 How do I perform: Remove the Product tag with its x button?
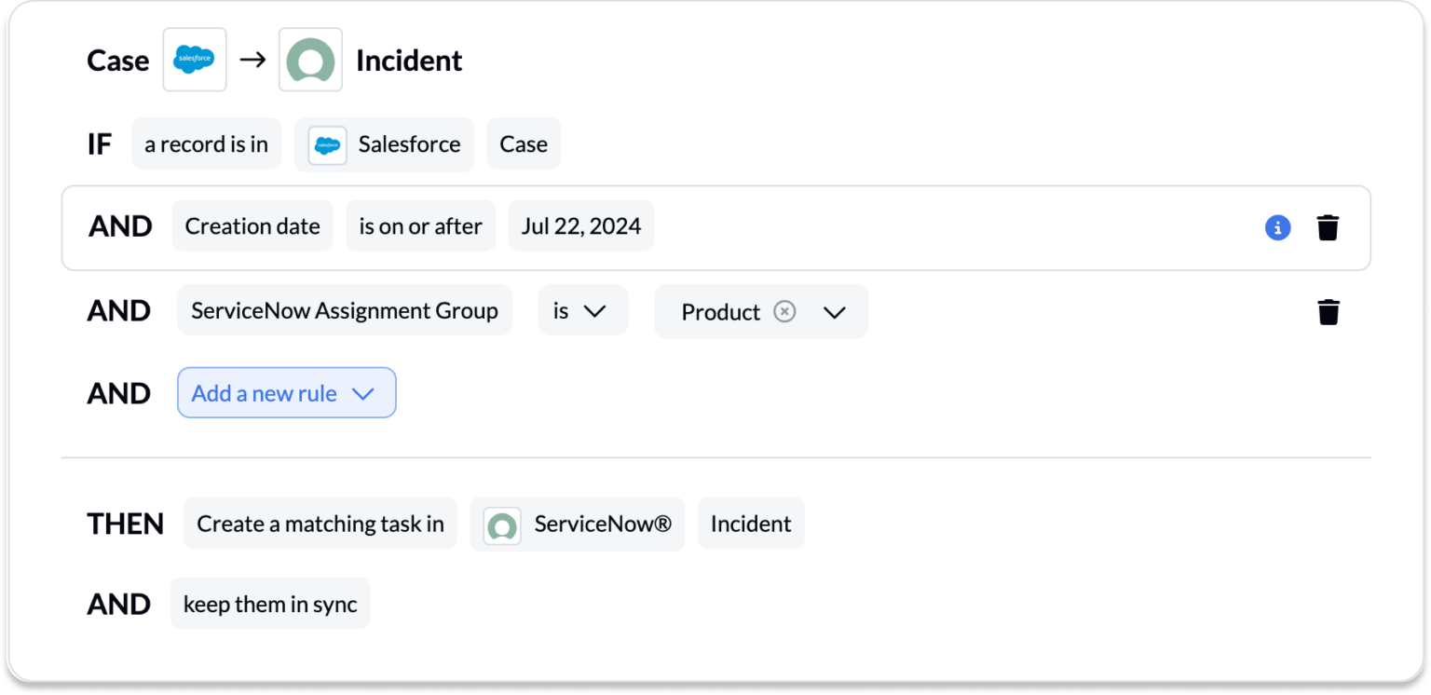784,311
